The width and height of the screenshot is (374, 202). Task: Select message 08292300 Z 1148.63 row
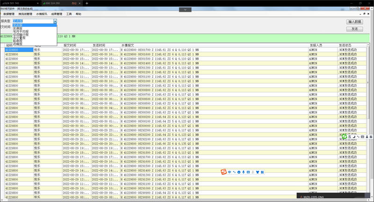tap(186, 130)
